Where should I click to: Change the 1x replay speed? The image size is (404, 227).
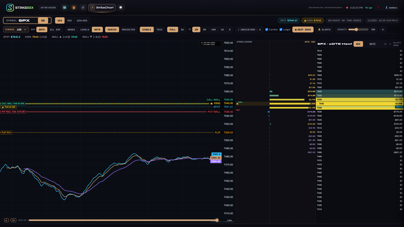coord(13,220)
